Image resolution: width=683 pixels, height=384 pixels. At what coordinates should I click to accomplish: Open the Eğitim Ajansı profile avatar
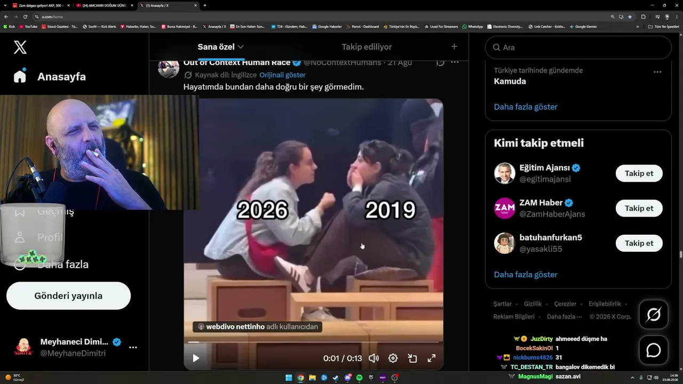coord(504,173)
